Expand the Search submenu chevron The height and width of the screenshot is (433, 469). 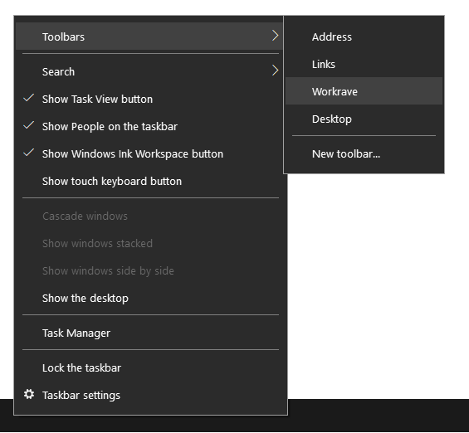coord(276,71)
